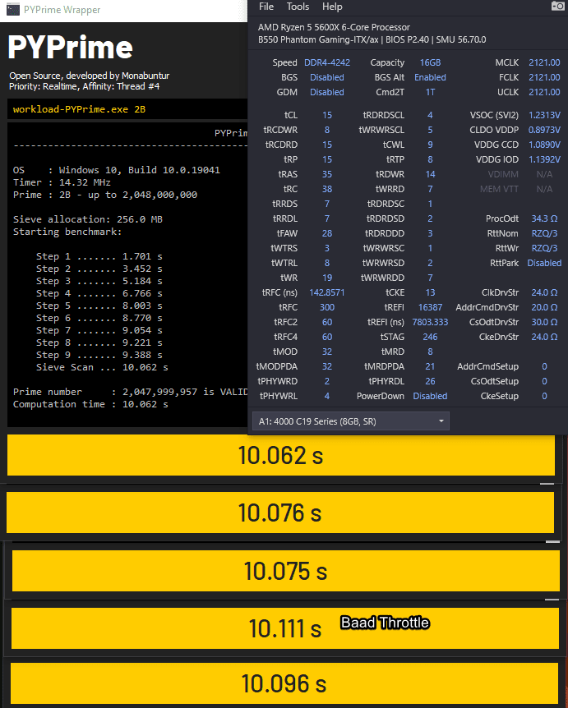This screenshot has width=568, height=708.
Task: Click the Sieve allocation 256.0 MB line
Action: click(x=88, y=219)
